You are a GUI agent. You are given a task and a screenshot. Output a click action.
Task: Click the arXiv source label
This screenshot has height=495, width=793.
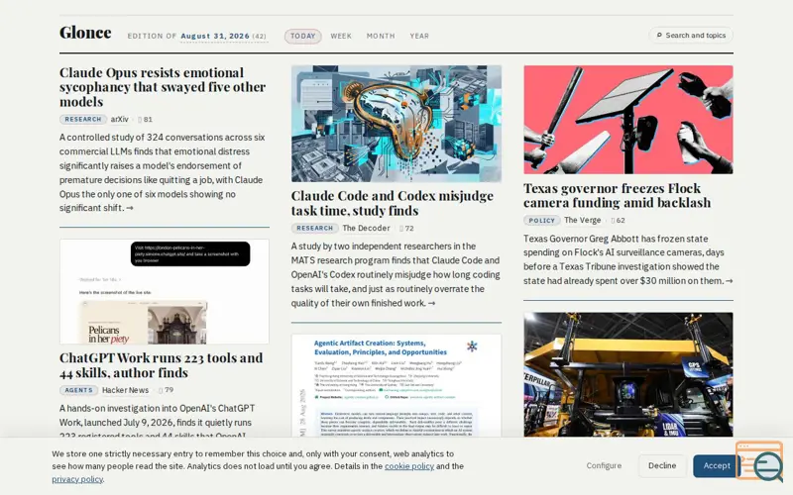[x=119, y=119]
